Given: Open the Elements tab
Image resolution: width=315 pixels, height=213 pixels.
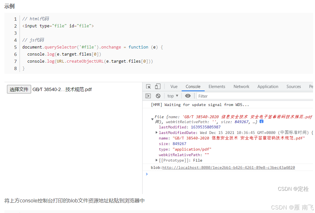Looking at the screenshot, I should click(x=217, y=86).
